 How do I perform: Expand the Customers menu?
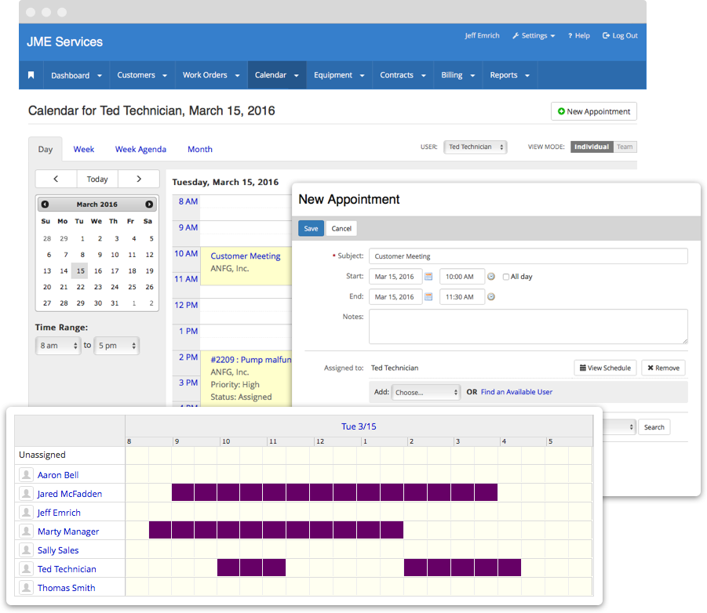(x=142, y=75)
